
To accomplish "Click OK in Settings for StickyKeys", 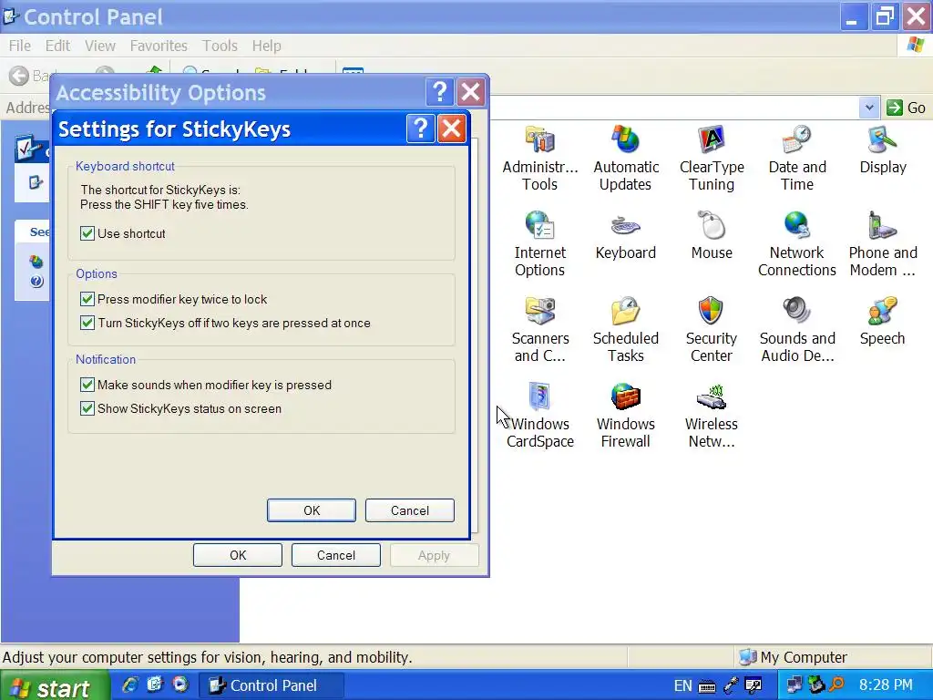I will [312, 510].
